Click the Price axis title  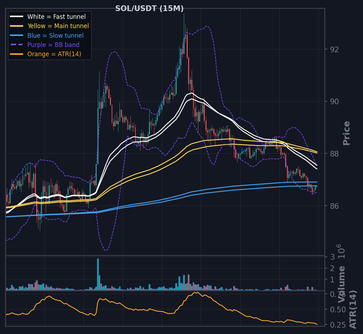tap(347, 133)
